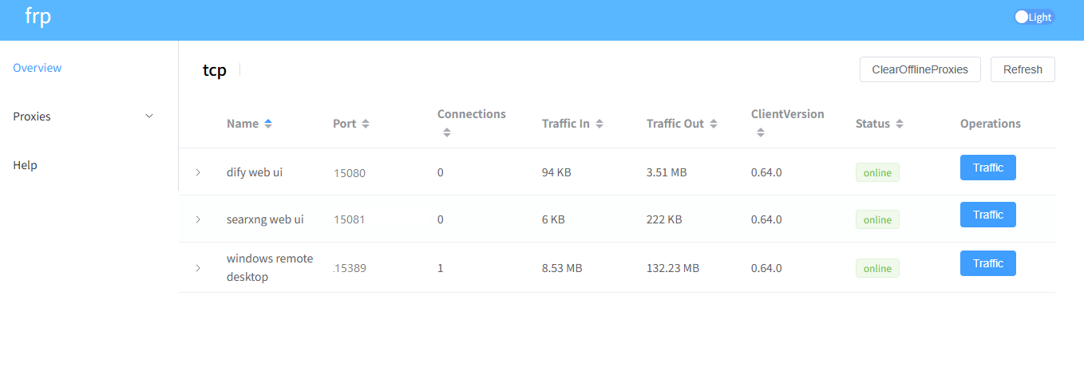
Task: Click the 94 KB traffic in value
Action: (556, 172)
